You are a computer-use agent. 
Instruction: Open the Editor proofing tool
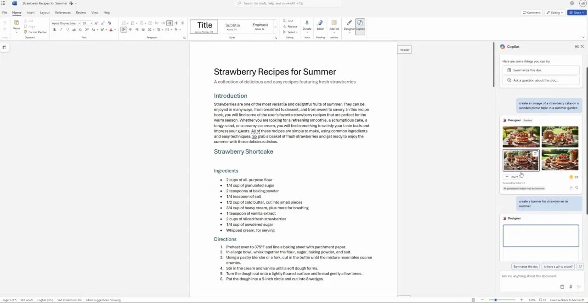click(320, 25)
